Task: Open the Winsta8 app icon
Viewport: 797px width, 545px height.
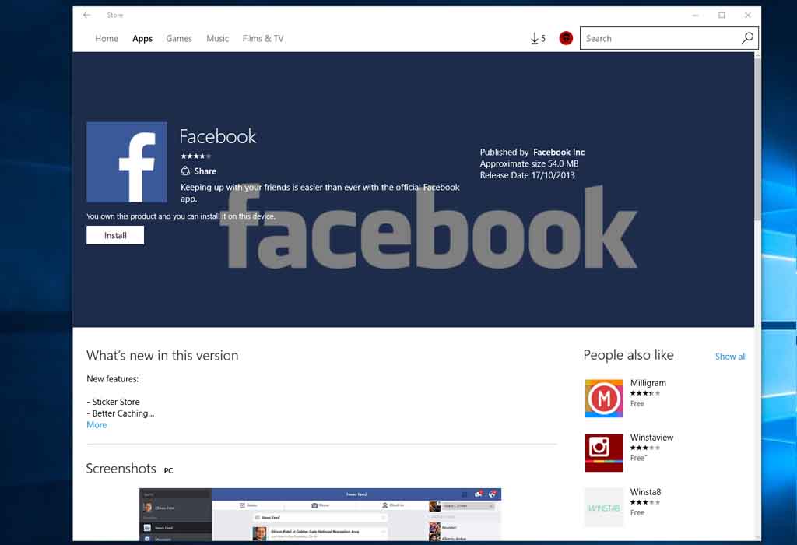Action: pos(604,508)
